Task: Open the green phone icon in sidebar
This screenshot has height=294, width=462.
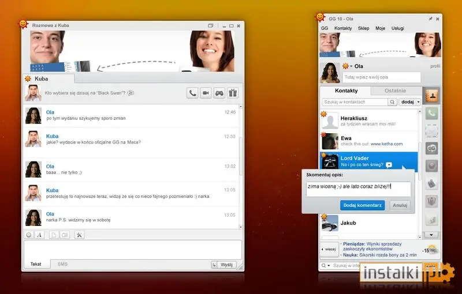Action: coord(431,113)
